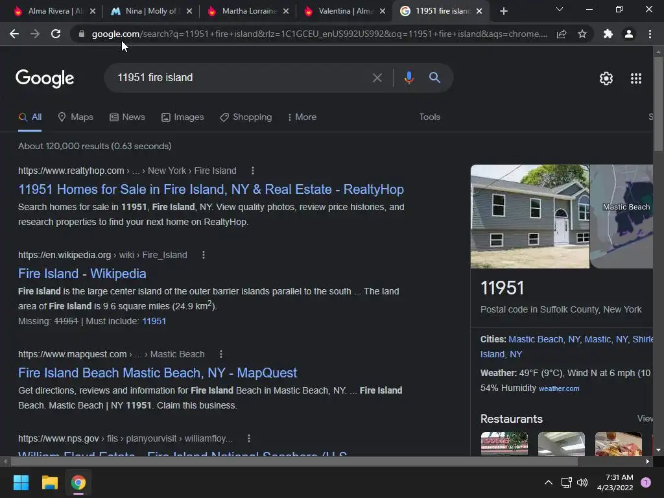Image resolution: width=664 pixels, height=498 pixels.
Task: Open Mastic Beach map thumbnail
Action: click(x=622, y=217)
